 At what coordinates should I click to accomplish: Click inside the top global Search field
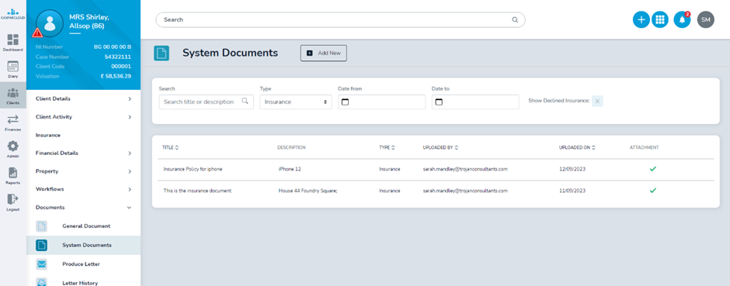pos(340,20)
